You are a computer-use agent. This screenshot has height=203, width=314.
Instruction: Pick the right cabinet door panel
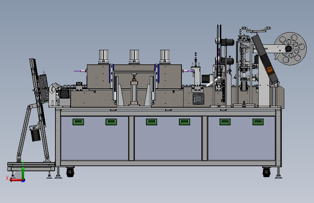pyautogui.click(x=242, y=138)
